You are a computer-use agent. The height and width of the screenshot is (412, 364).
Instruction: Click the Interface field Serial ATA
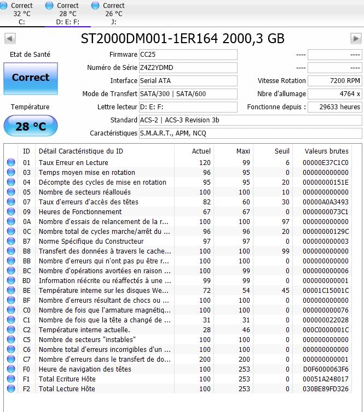point(188,81)
